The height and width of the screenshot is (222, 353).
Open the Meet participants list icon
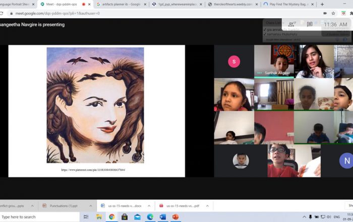point(292,24)
